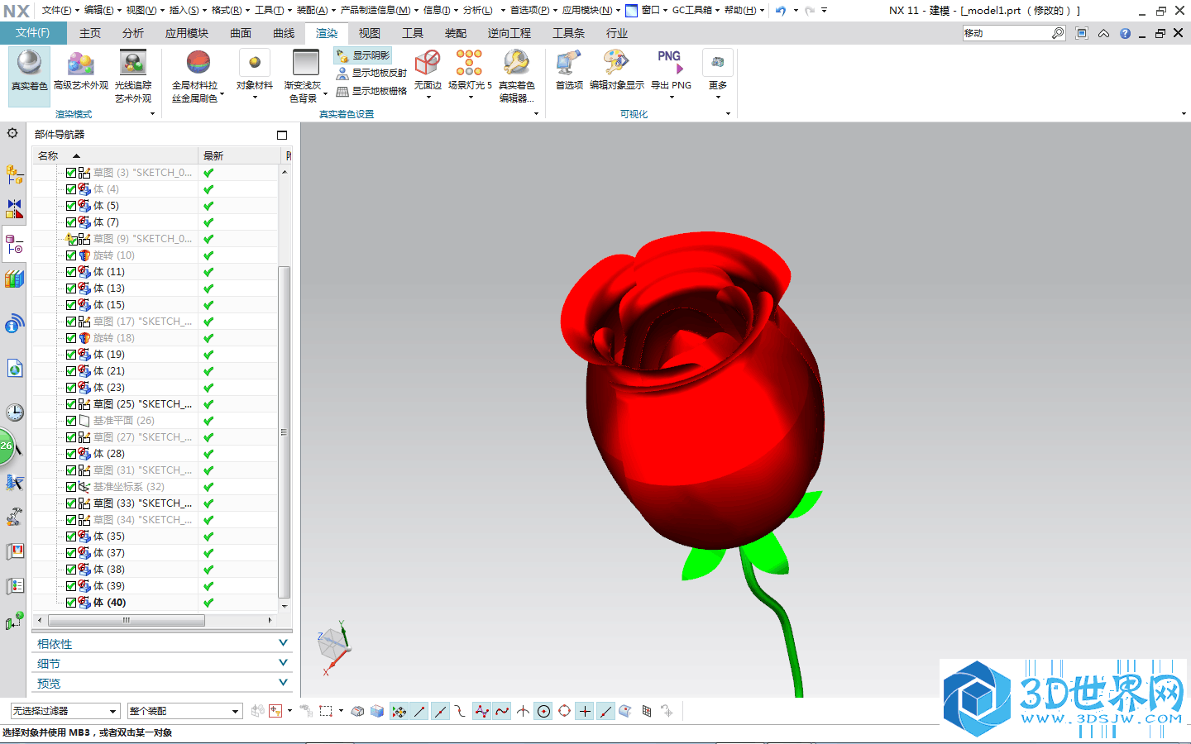The image size is (1191, 744).
Task: Sort by the 名称 column header
Action: point(115,155)
